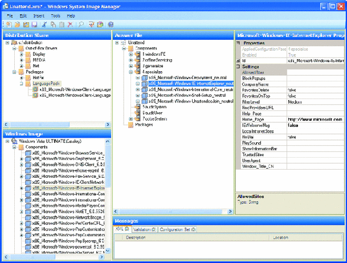Click the Windows Image scroll down arrow
The image size is (347, 263).
pyautogui.click(x=108, y=250)
